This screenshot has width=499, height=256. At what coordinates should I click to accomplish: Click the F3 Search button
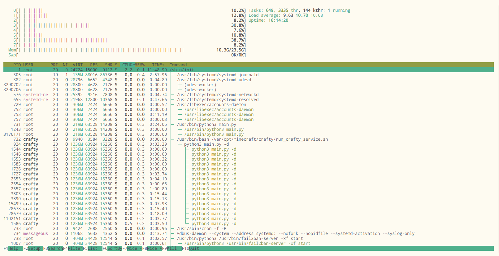pyautogui.click(x=53, y=248)
